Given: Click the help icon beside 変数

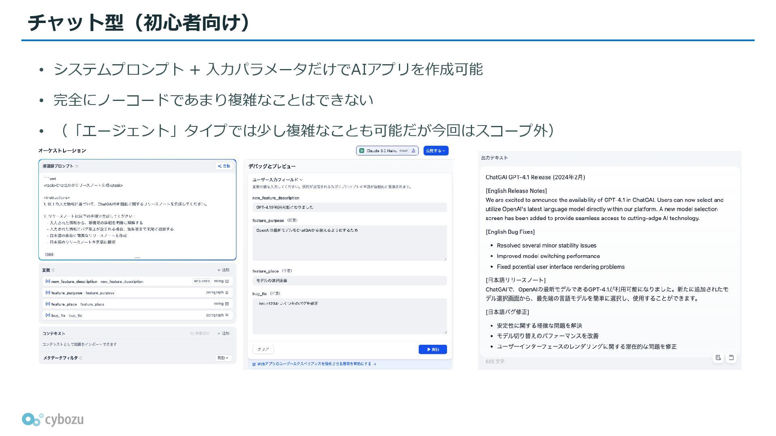Looking at the screenshot, I should [53, 270].
